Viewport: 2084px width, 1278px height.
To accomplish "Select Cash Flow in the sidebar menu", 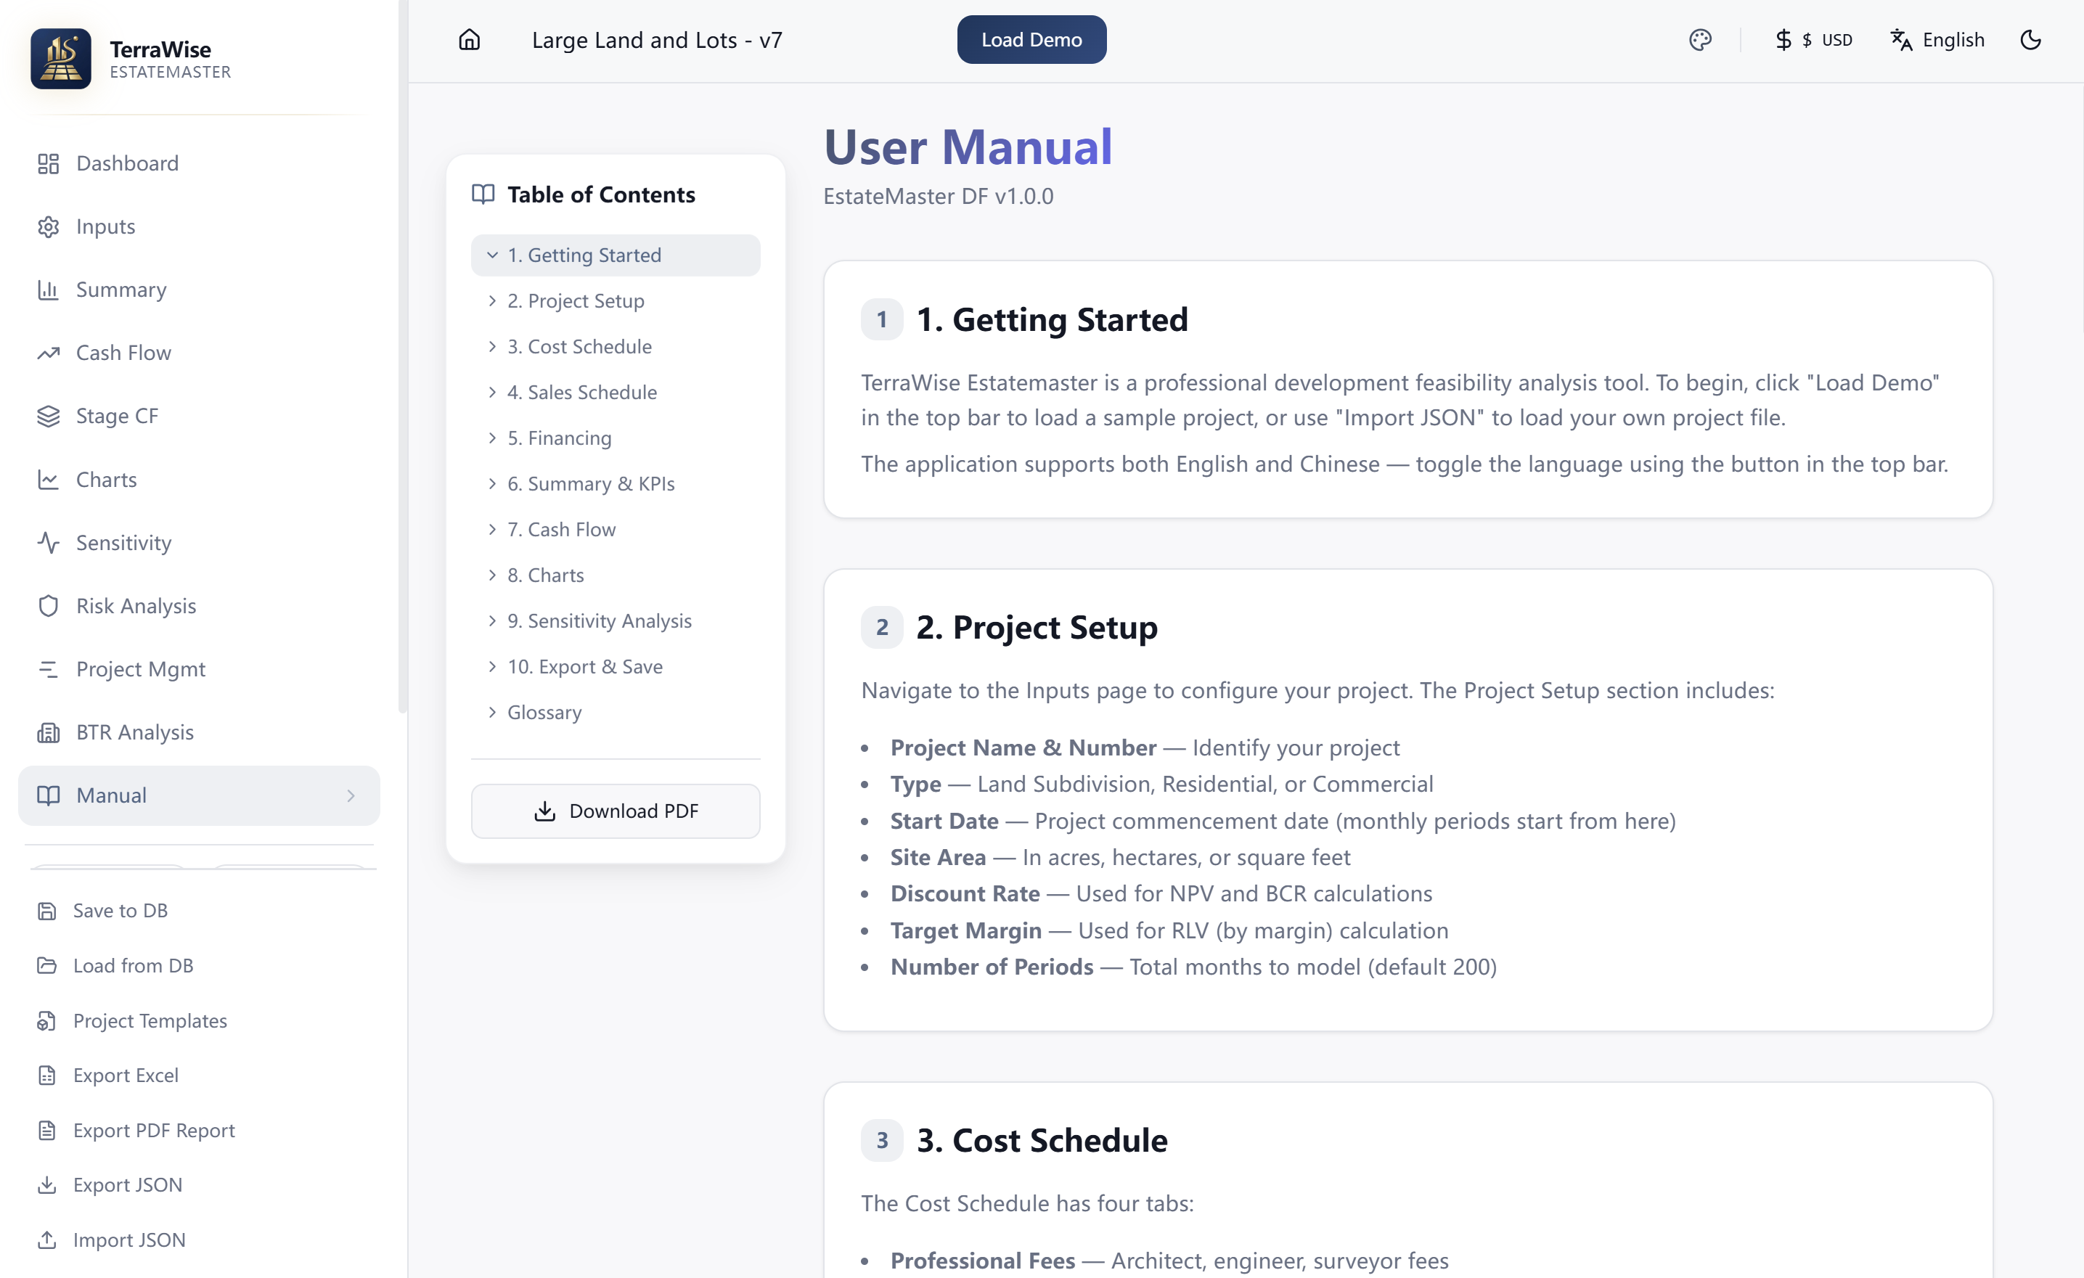I will 123,353.
